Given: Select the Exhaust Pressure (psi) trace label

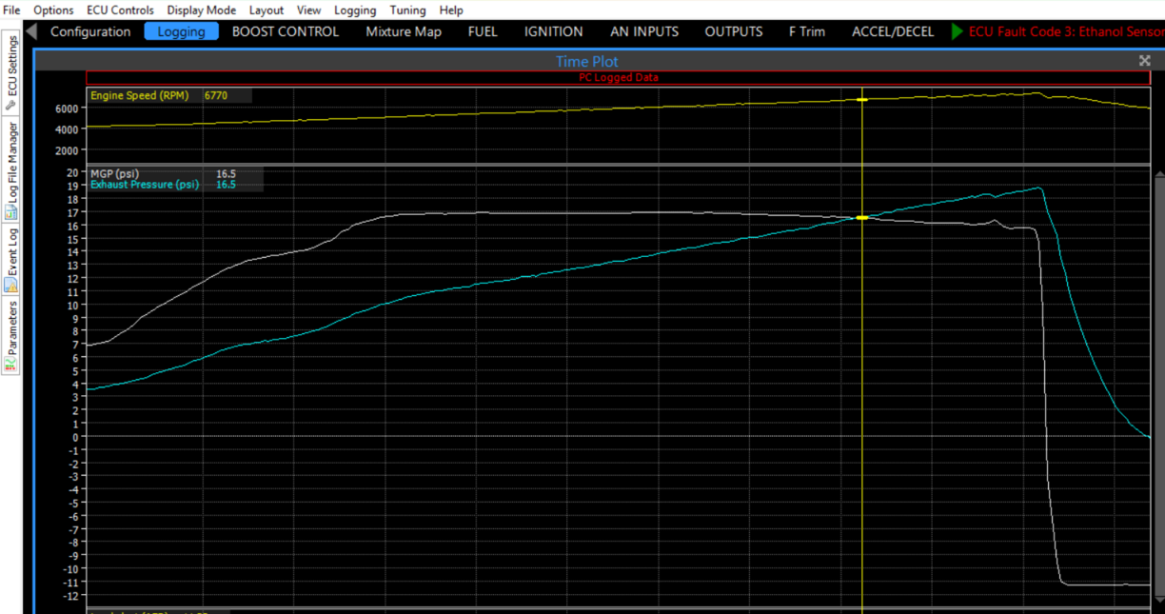Looking at the screenshot, I should pos(145,185).
